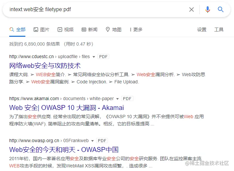Click the akamai.com result URL breadcrumb
234x171 pixels.
[x=61, y=98]
